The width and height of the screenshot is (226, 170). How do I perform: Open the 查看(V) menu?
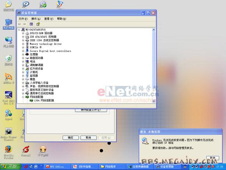coord(49,19)
